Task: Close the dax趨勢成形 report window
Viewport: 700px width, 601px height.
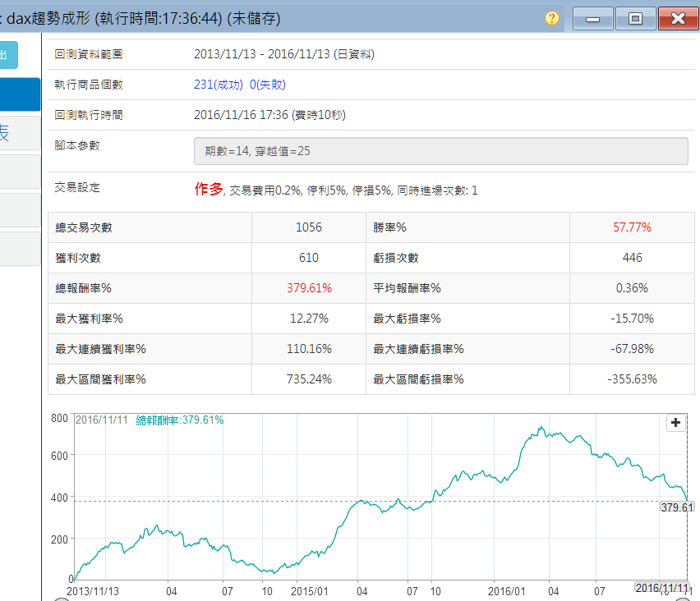Action: [678, 18]
